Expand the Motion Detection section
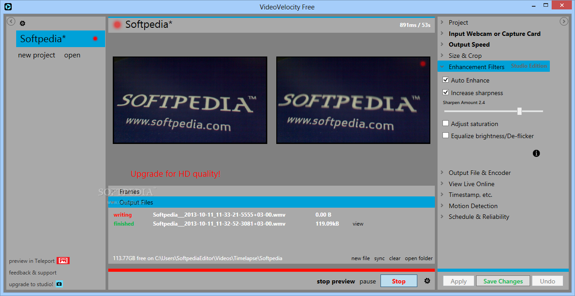 (x=473, y=206)
